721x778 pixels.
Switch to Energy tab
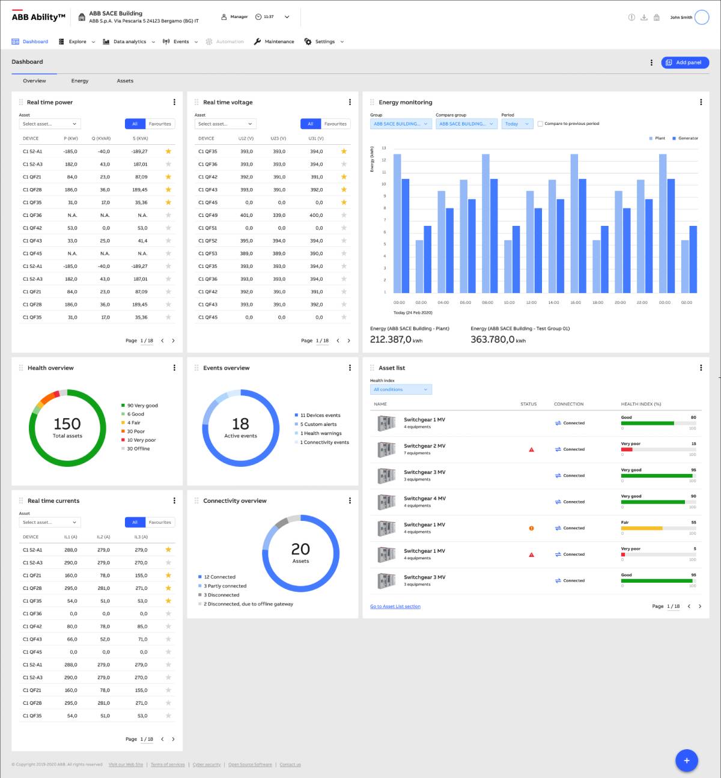[x=80, y=81]
